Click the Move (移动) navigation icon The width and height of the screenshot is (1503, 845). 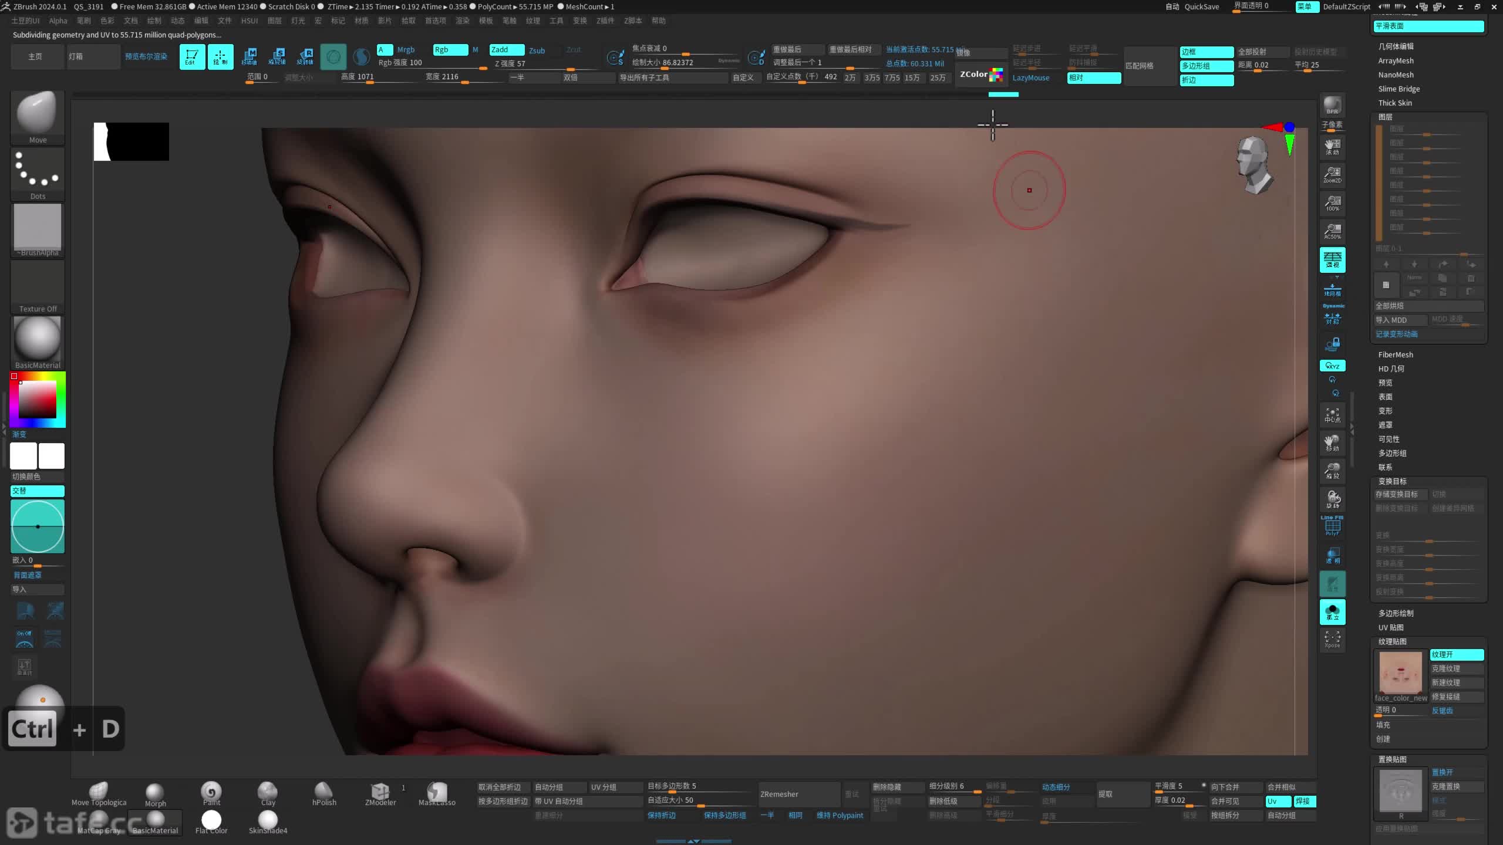coord(1332,443)
